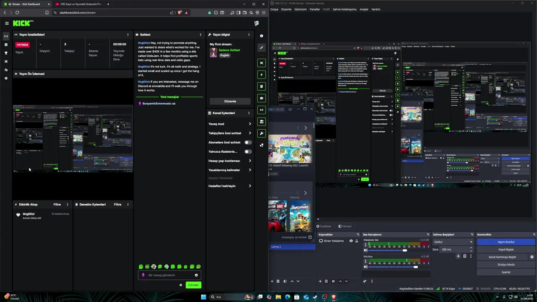The image size is (537, 302).
Task: Add a new scene in OBS
Action: (x=272, y=281)
